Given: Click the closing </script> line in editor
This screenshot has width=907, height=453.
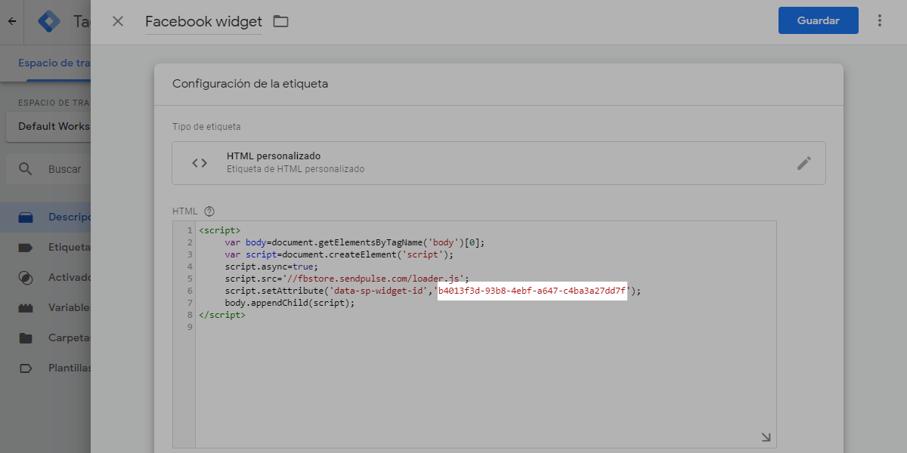Looking at the screenshot, I should [222, 315].
